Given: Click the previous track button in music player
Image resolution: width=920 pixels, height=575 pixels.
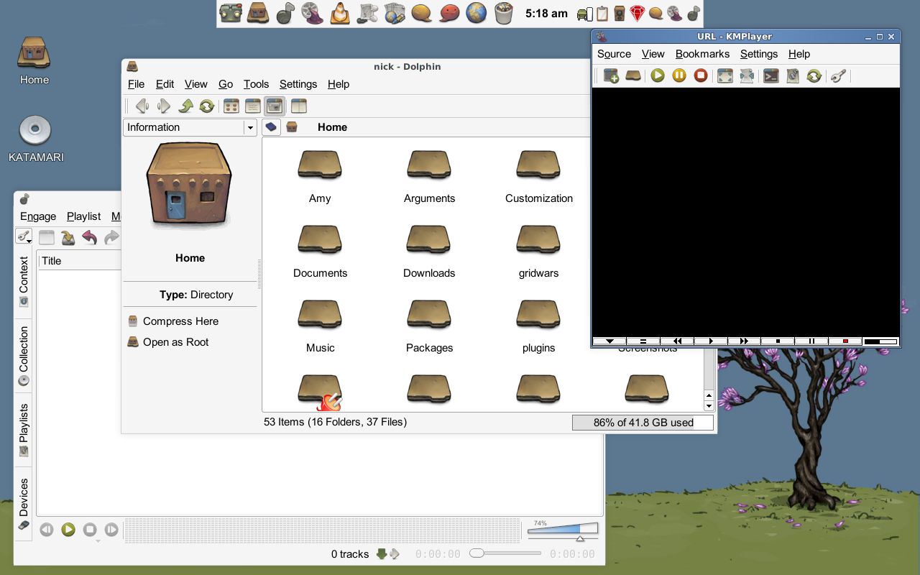Looking at the screenshot, I should pos(47,530).
